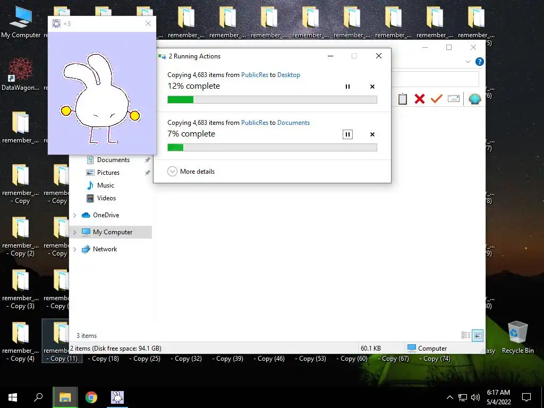The width and height of the screenshot is (544, 408).
Task: Click the 7% progress bar
Action: point(272,148)
